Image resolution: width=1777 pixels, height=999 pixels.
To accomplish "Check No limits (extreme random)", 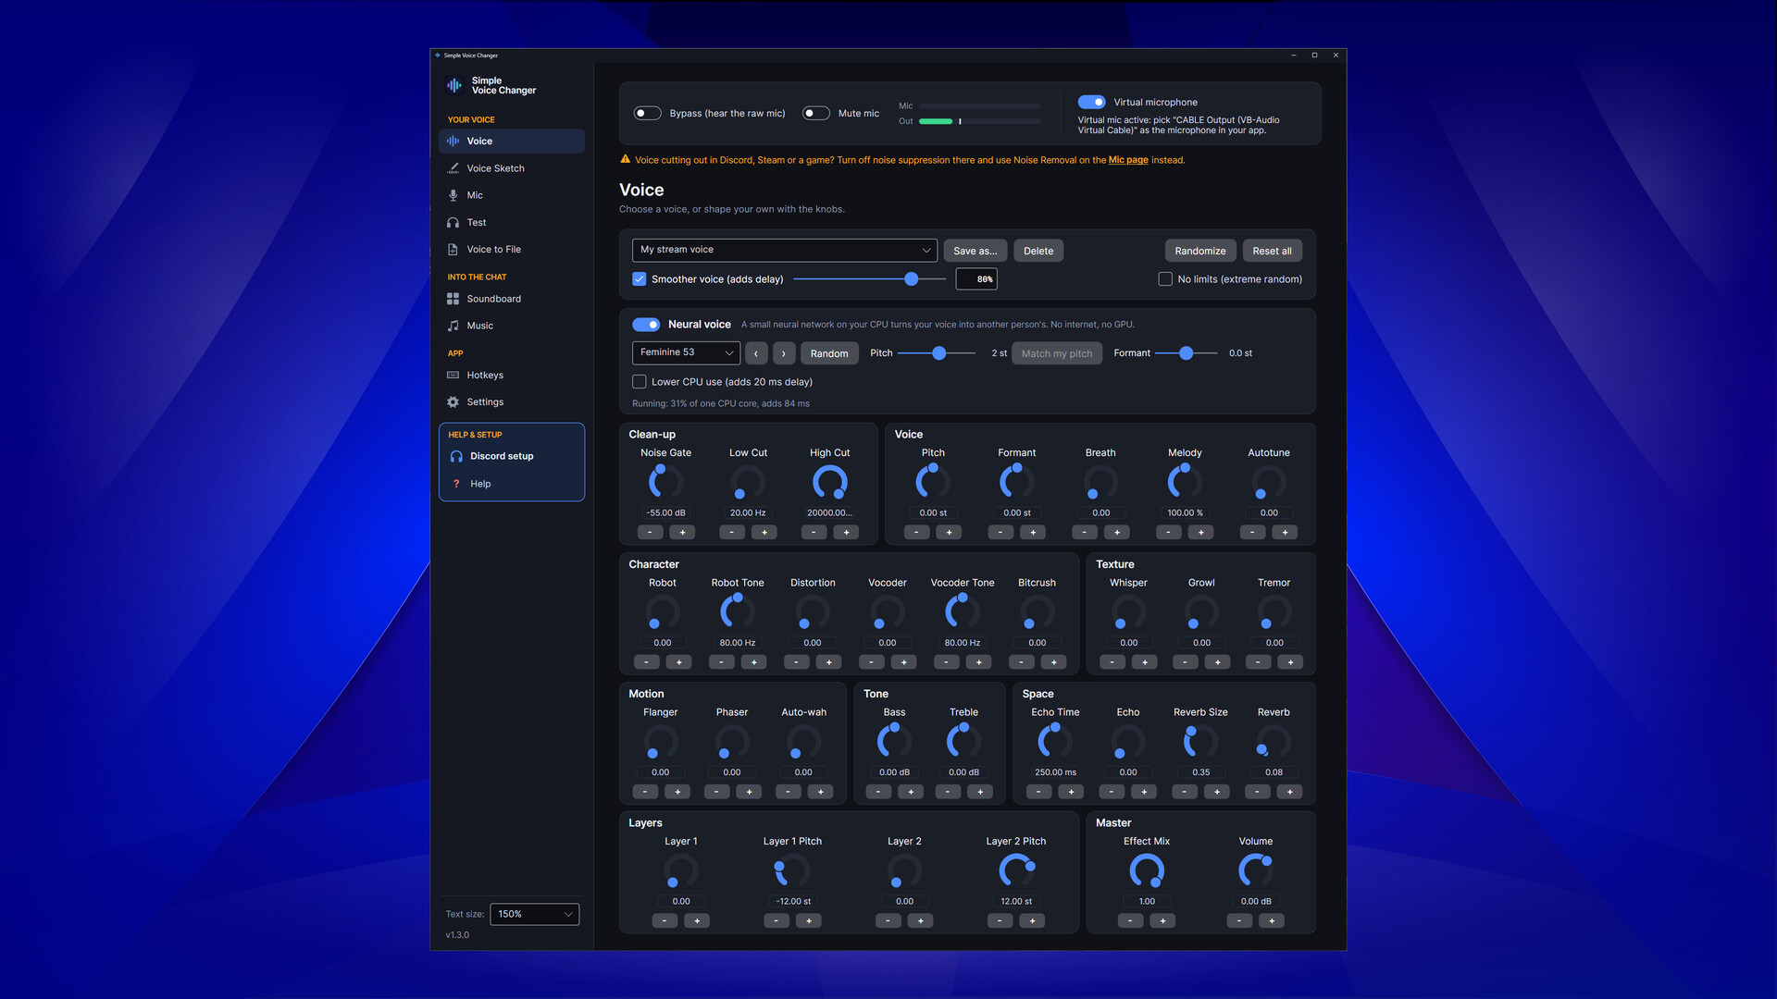I will coord(1165,278).
